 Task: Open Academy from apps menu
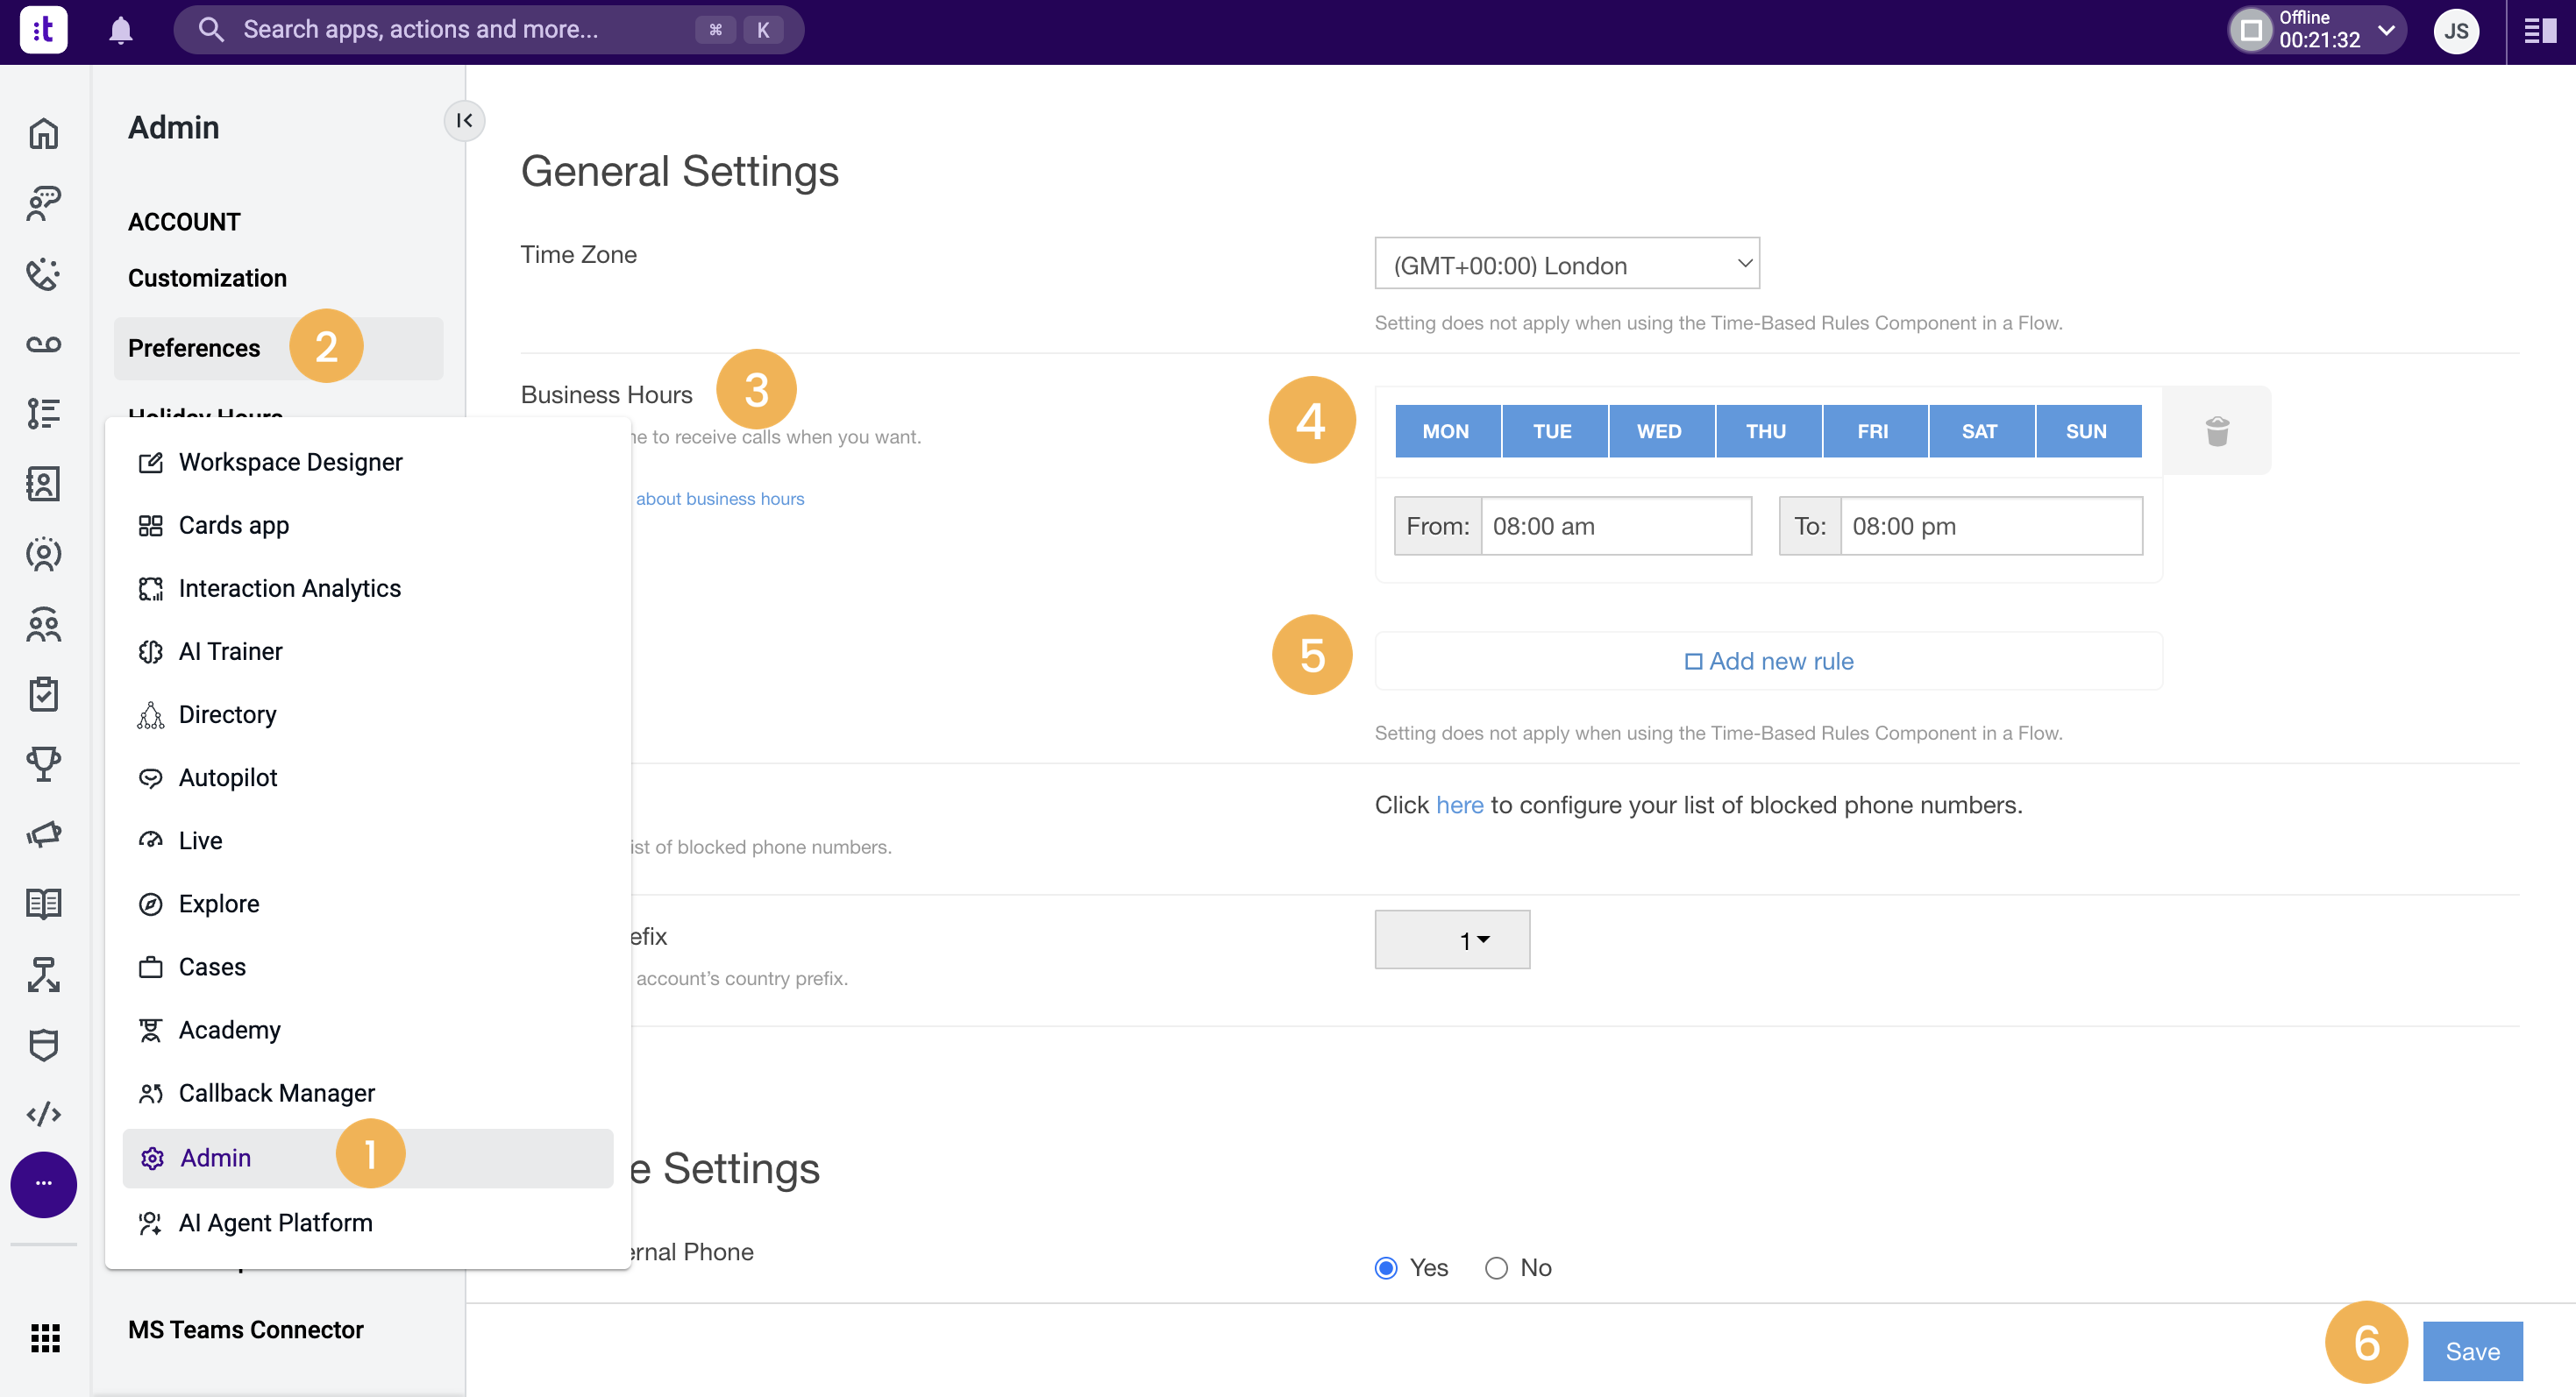(x=367, y=1031)
